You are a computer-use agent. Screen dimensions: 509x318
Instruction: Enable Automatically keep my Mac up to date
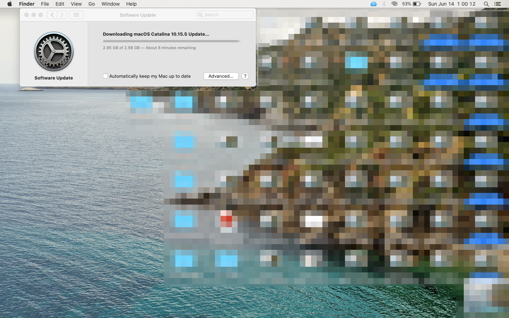105,76
